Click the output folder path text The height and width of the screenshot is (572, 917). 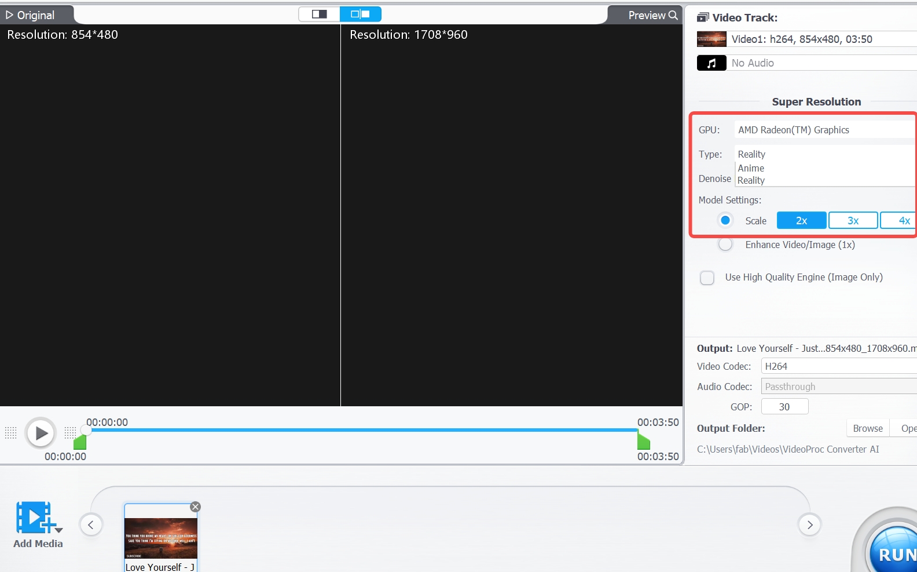(x=787, y=449)
